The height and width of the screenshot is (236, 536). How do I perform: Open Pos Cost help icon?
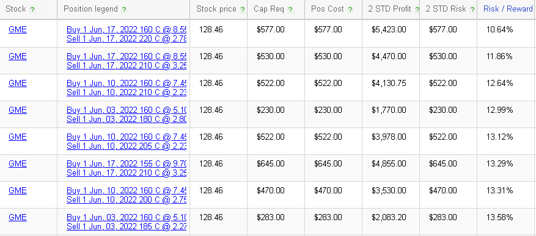[x=350, y=10]
